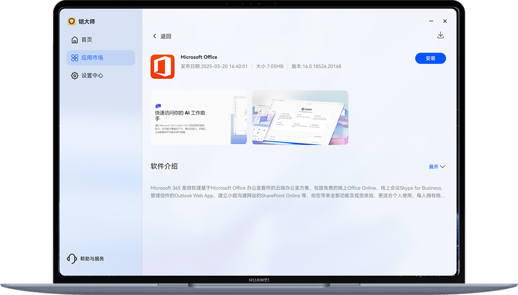Click the Microsoft Office title text
This screenshot has width=518, height=295.
pos(199,57)
